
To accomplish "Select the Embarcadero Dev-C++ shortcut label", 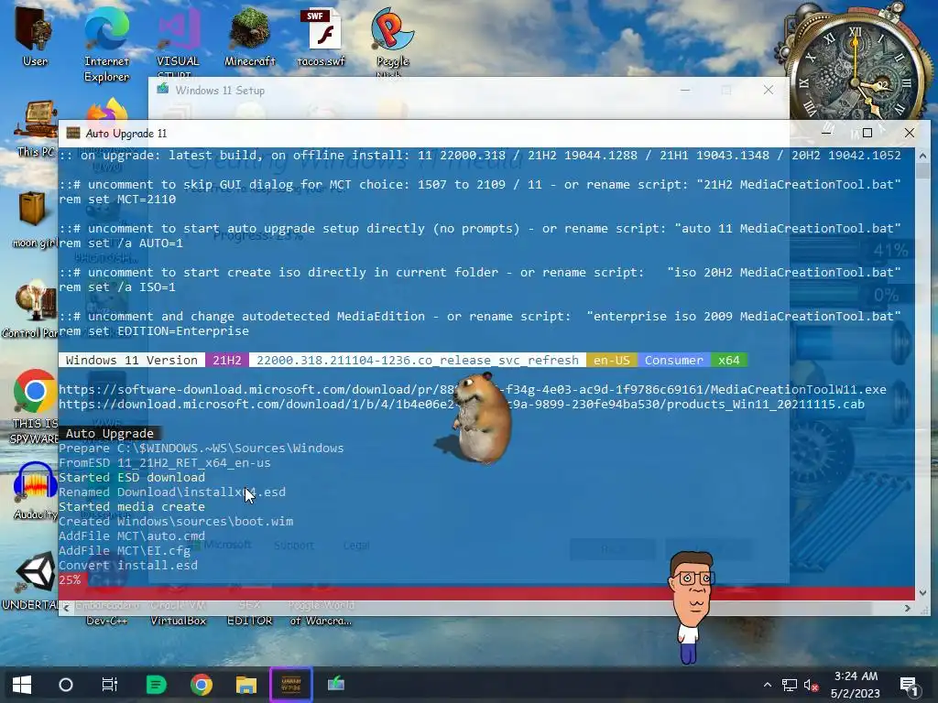I will [x=106, y=613].
